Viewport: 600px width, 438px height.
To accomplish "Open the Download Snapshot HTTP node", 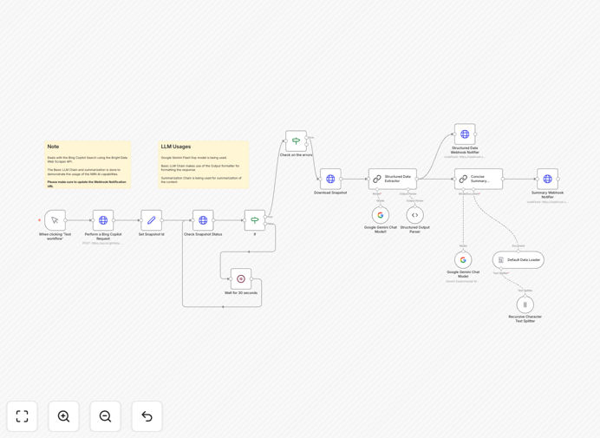I will (330, 179).
